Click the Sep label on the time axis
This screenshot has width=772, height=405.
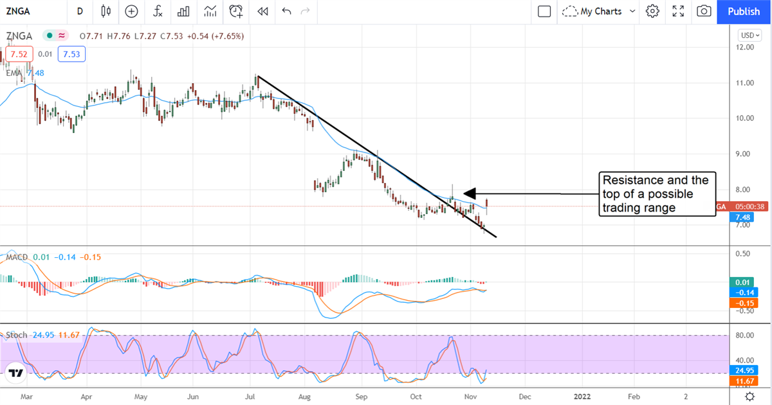(x=361, y=397)
